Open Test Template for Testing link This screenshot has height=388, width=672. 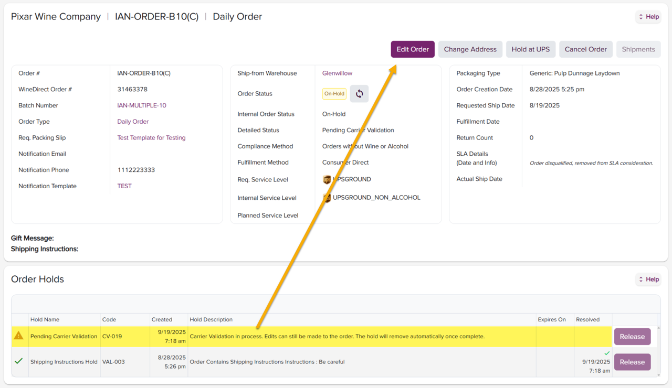coord(151,138)
